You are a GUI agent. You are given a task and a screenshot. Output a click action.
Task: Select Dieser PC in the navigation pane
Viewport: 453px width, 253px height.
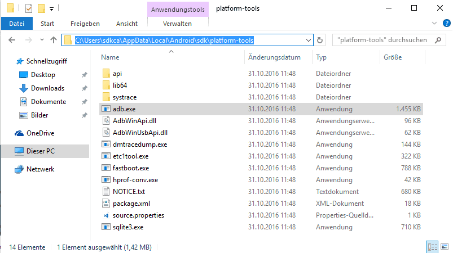click(45, 151)
